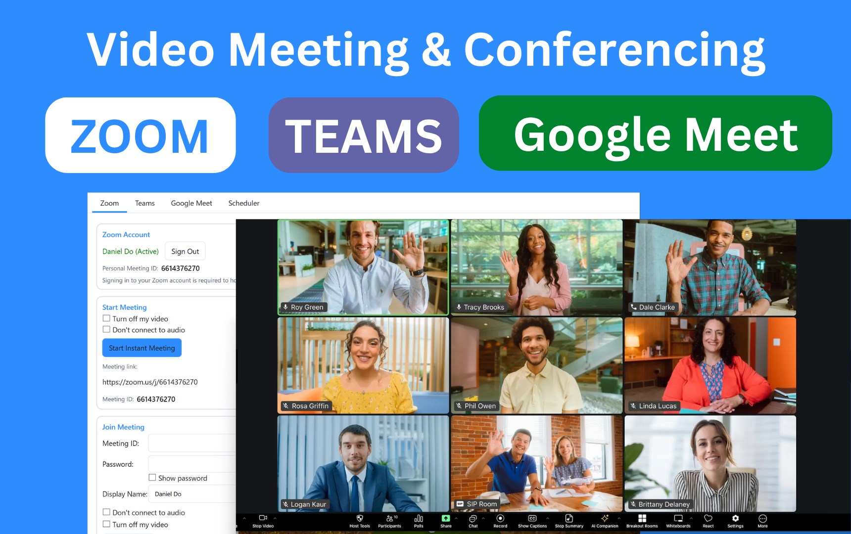The height and width of the screenshot is (534, 851).
Task: Switch to the Zoom tab
Action: tap(109, 203)
